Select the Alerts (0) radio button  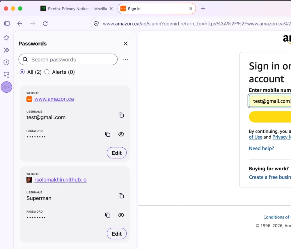47,72
